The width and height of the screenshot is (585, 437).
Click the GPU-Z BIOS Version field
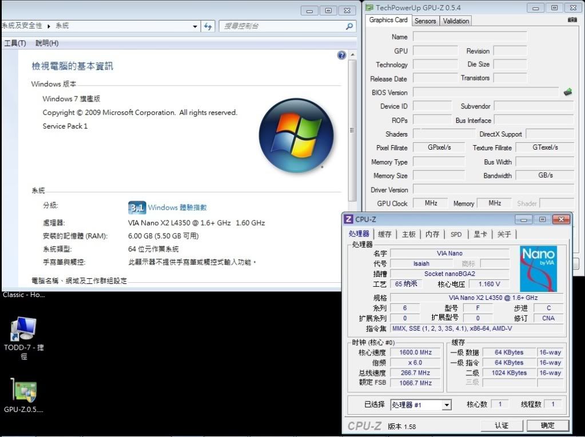tap(485, 92)
